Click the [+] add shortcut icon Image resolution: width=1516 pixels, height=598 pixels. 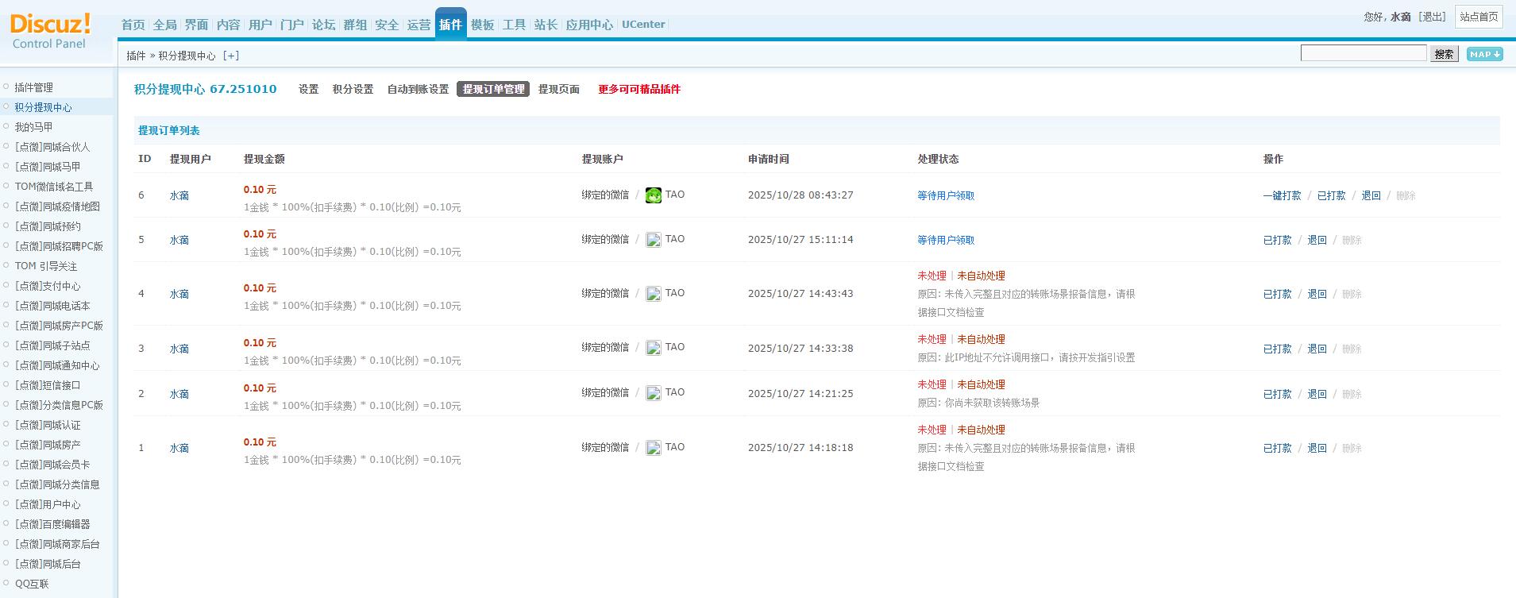click(230, 56)
